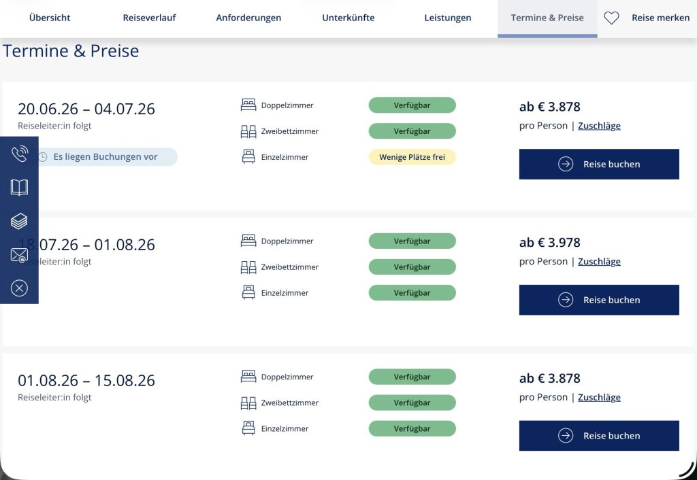Open the Reiseverlauf tab

[x=149, y=18]
